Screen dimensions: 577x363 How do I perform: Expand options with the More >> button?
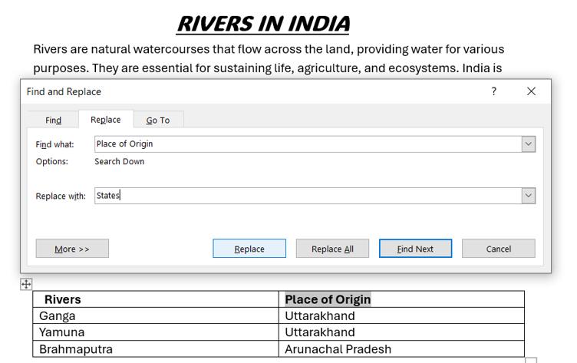click(72, 249)
